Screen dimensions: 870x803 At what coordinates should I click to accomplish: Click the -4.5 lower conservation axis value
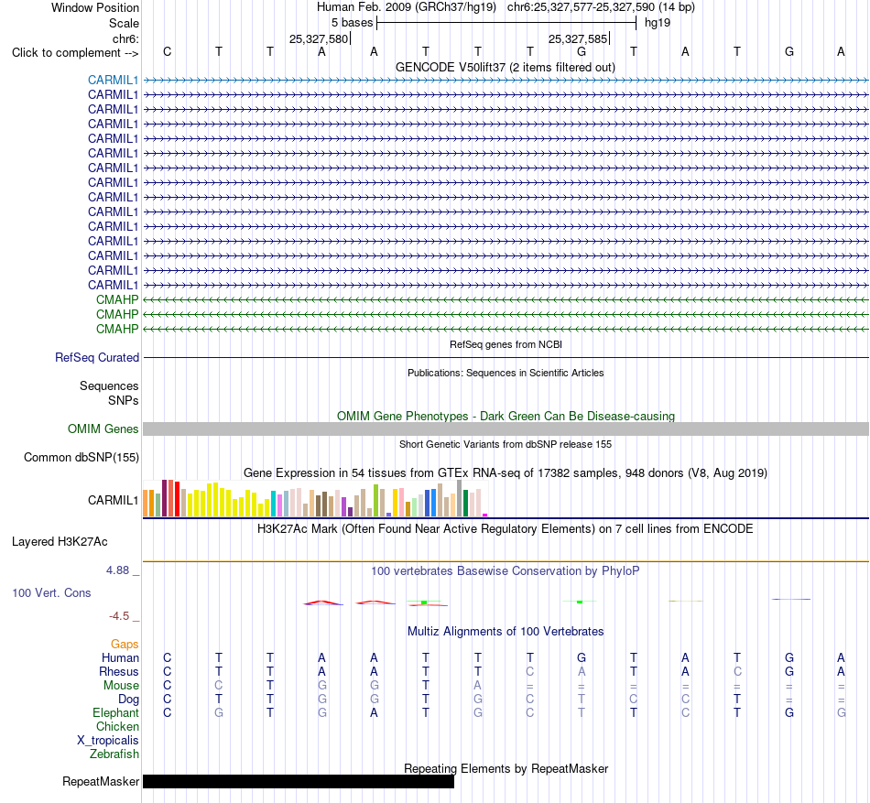click(x=119, y=615)
